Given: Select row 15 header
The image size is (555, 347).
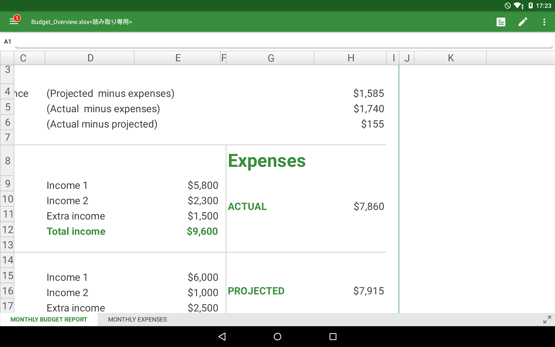Looking at the screenshot, I should [7, 276].
